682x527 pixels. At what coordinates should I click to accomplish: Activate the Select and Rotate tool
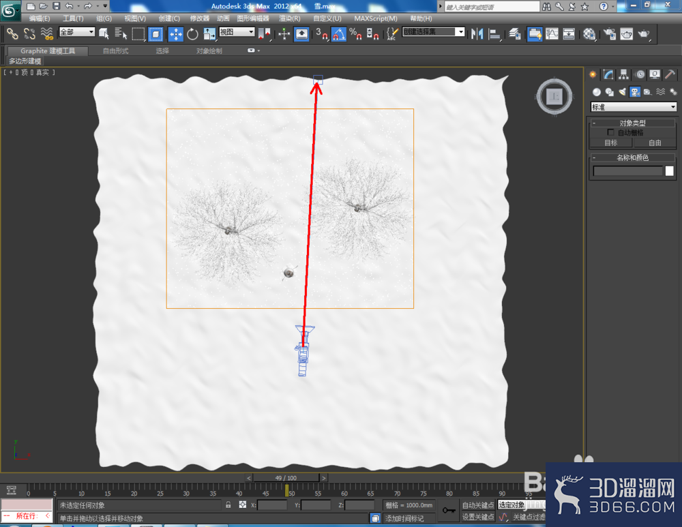click(x=192, y=33)
